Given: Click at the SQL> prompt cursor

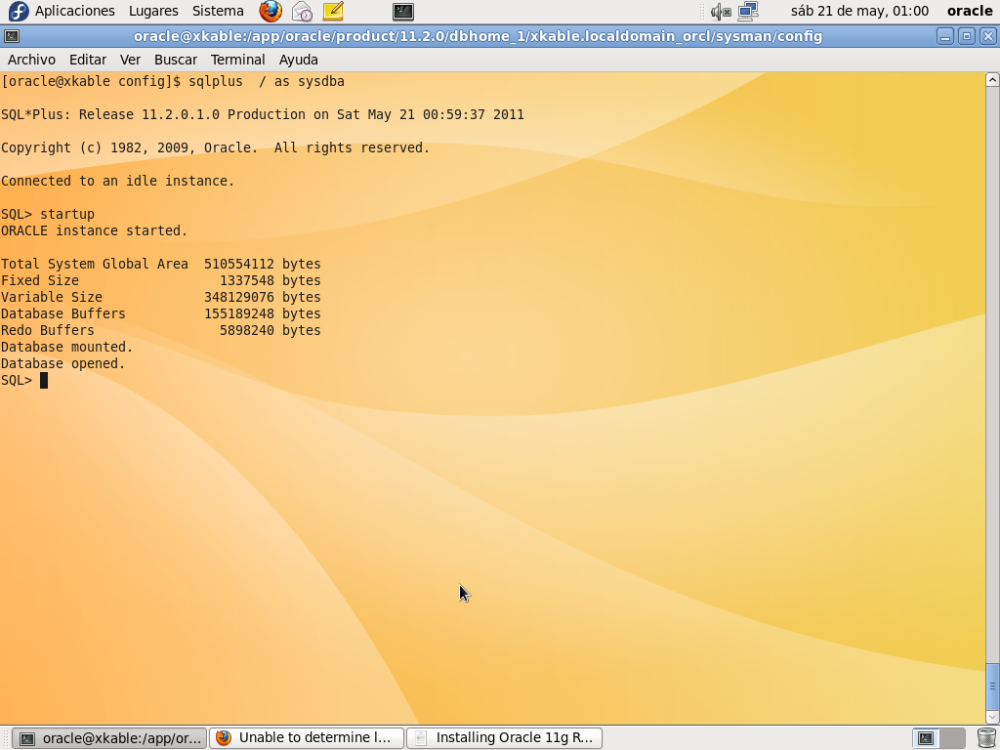Looking at the screenshot, I should pyautogui.click(x=44, y=381).
